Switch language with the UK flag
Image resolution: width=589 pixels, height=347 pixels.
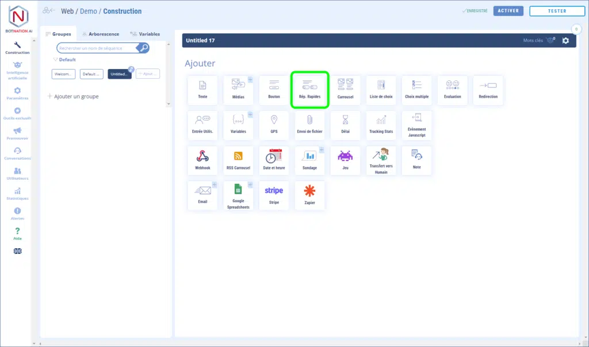click(17, 251)
